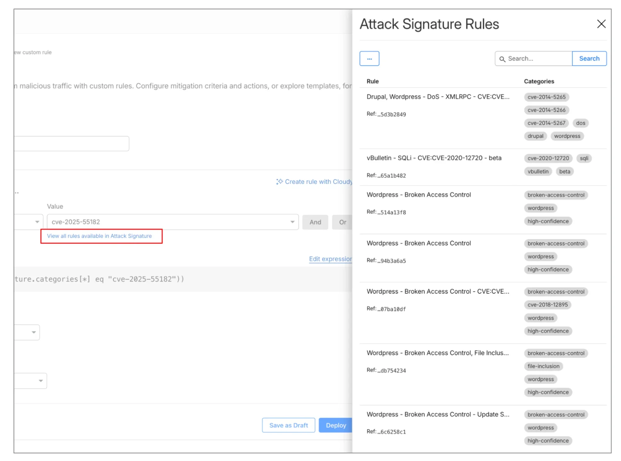Open the Value dropdown showing cve-2025-55182
This screenshot has height=461, width=621.
[x=292, y=222]
